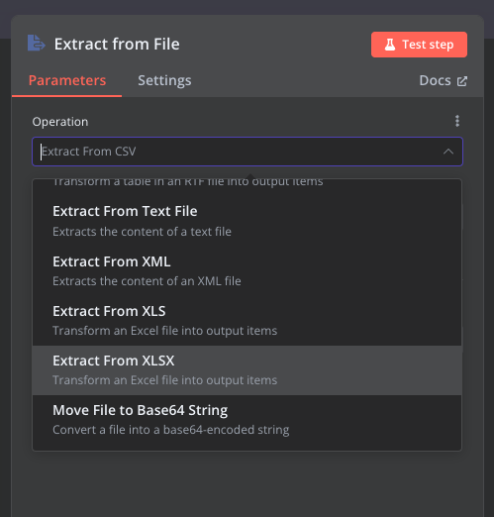
Task: Click the external link icon beside Docs
Action: [x=462, y=81]
